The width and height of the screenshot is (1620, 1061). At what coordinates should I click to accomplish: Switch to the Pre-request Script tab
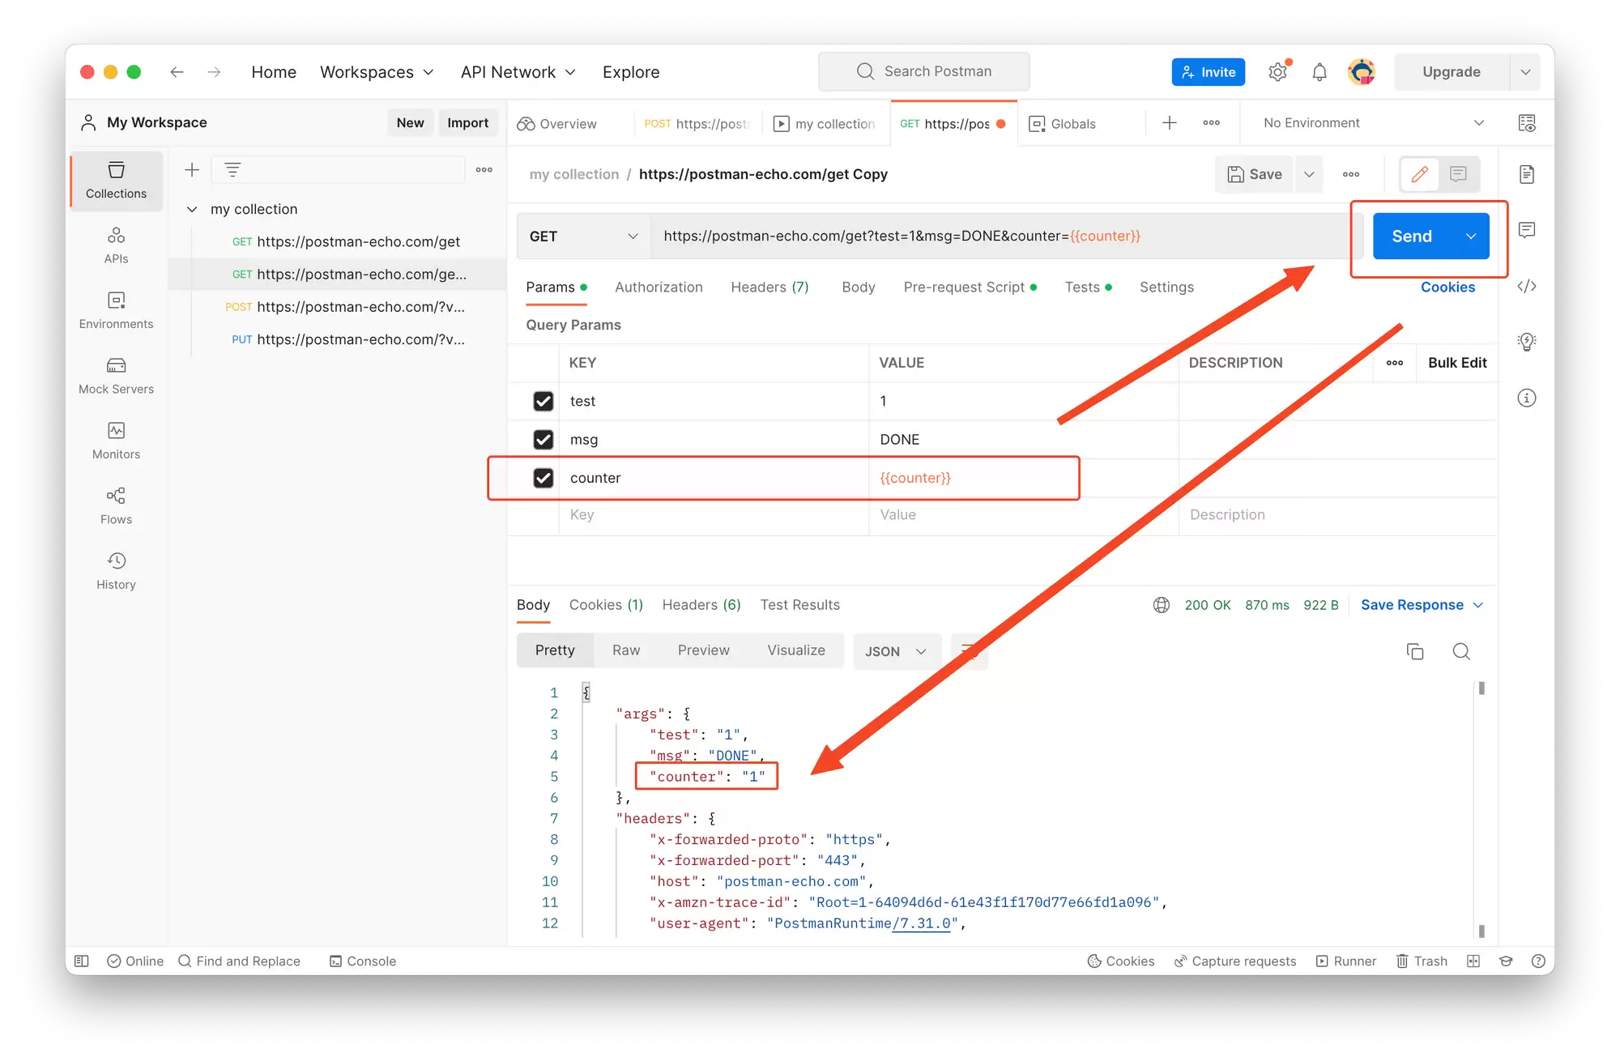tap(970, 288)
